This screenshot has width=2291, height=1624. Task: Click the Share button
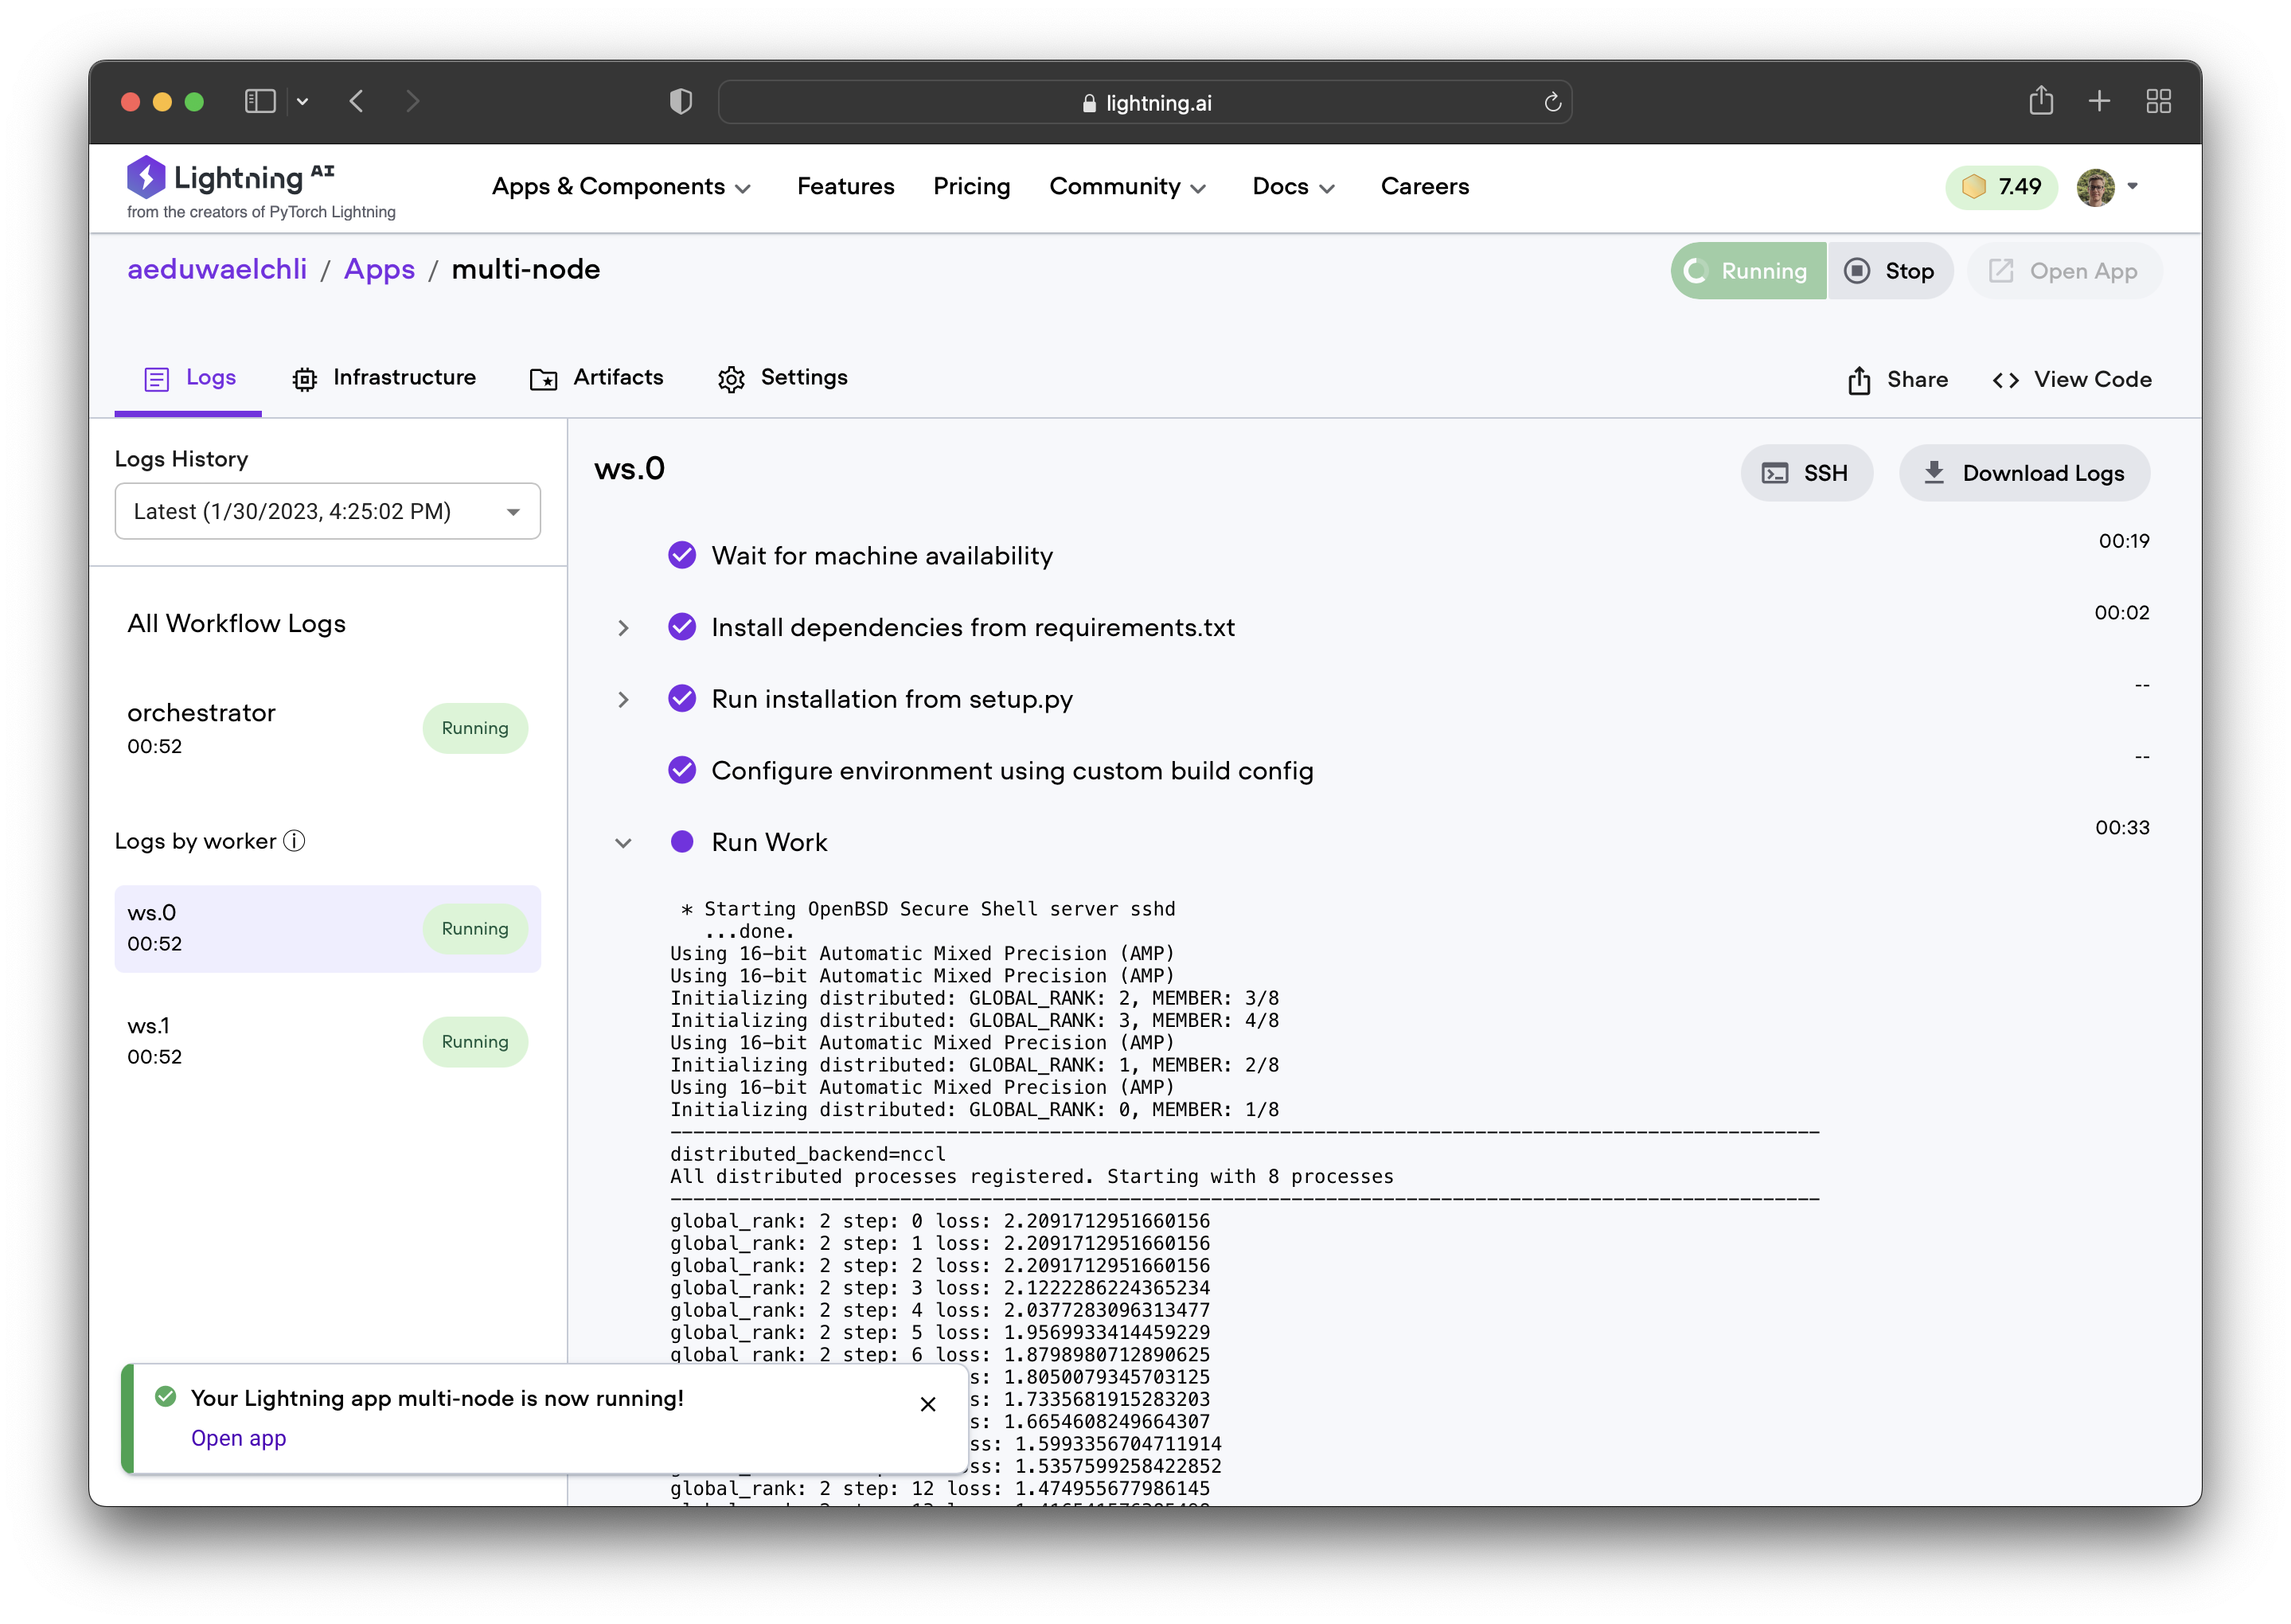tap(1898, 380)
